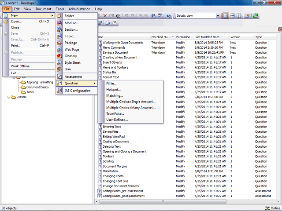Select True/False... question type
The image size is (282, 211).
pyautogui.click(x=130, y=114)
